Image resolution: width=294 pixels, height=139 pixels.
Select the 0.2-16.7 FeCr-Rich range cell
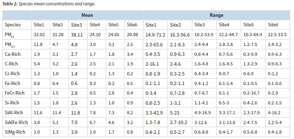click(251, 93)
